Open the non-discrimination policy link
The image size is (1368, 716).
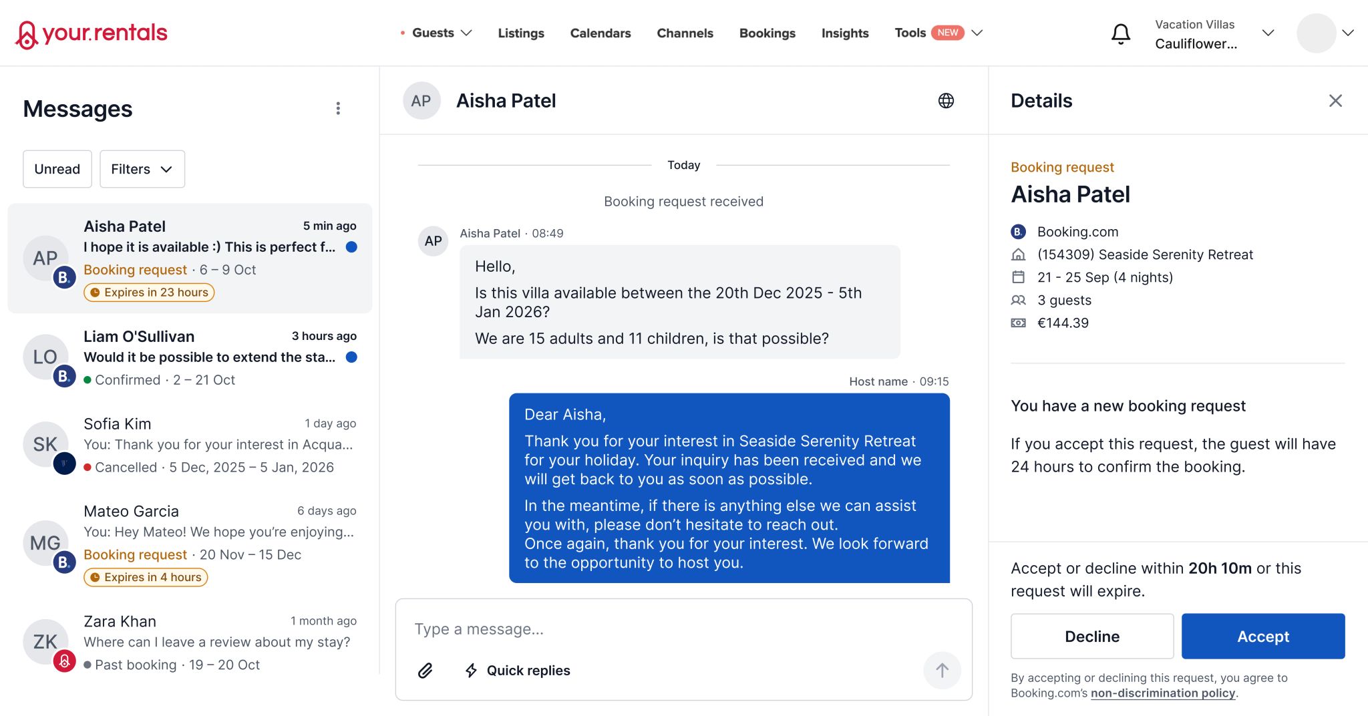[1162, 693]
